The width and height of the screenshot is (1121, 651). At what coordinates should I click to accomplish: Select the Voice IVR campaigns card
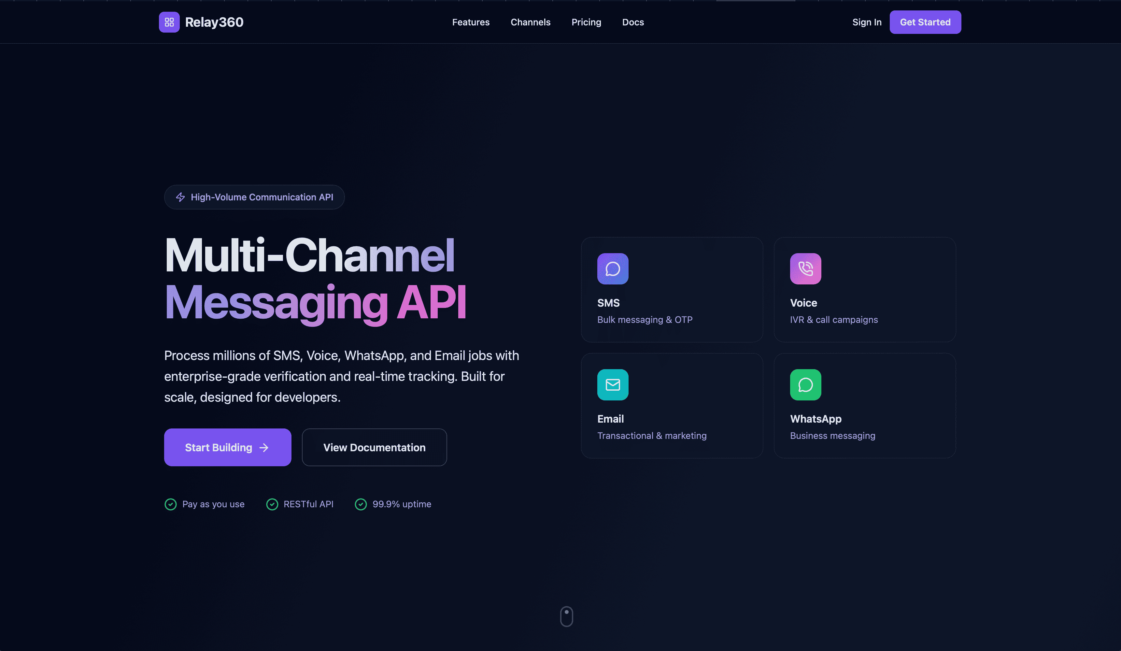(x=864, y=290)
